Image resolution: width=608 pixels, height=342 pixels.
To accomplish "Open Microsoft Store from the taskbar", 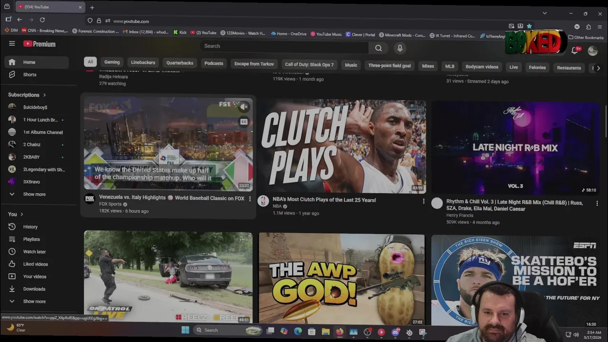I will point(312,331).
